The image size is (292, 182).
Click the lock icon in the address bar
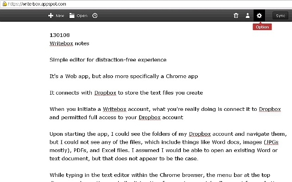tap(5, 4)
